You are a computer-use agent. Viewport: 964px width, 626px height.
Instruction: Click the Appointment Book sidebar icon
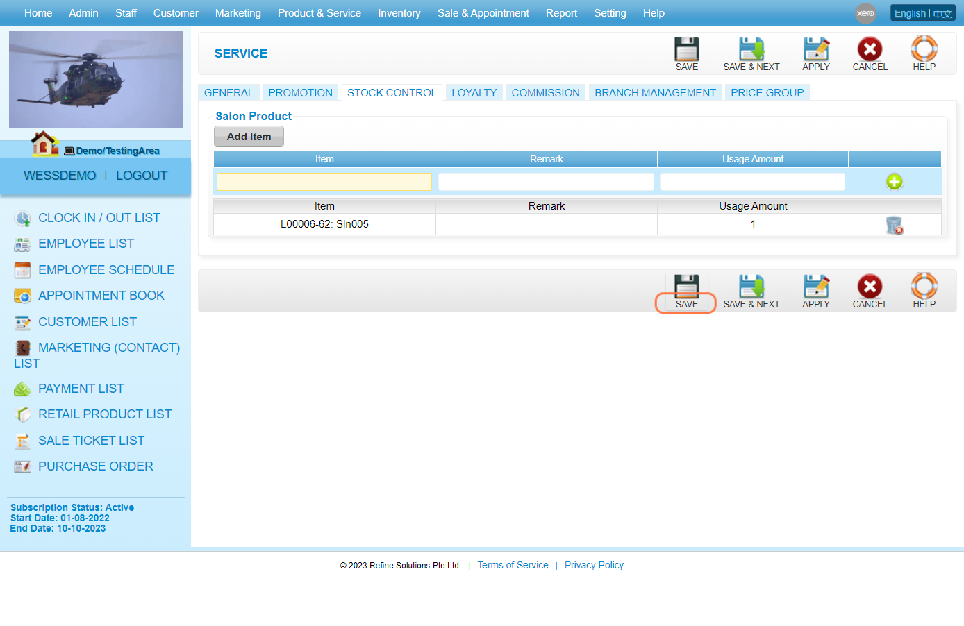pos(23,296)
